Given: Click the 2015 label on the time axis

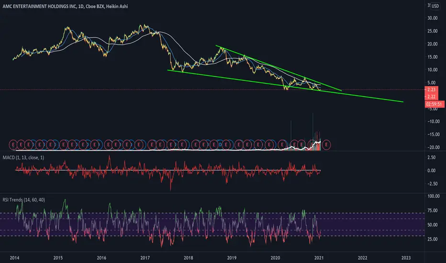Looking at the screenshot, I should (x=58, y=258).
